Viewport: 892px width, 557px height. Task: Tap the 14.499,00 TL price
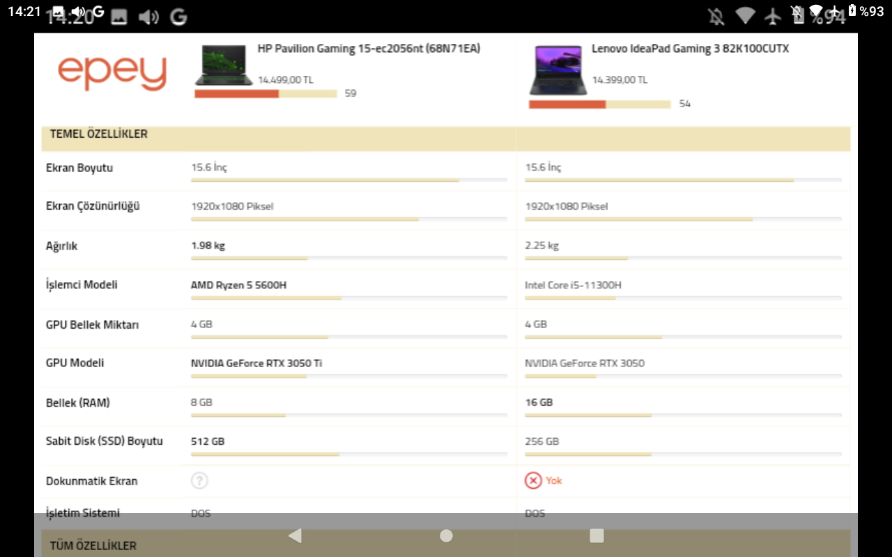click(286, 80)
